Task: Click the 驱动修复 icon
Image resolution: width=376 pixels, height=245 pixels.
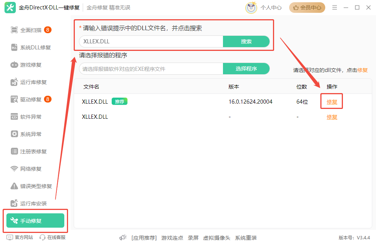Action: coord(14,99)
